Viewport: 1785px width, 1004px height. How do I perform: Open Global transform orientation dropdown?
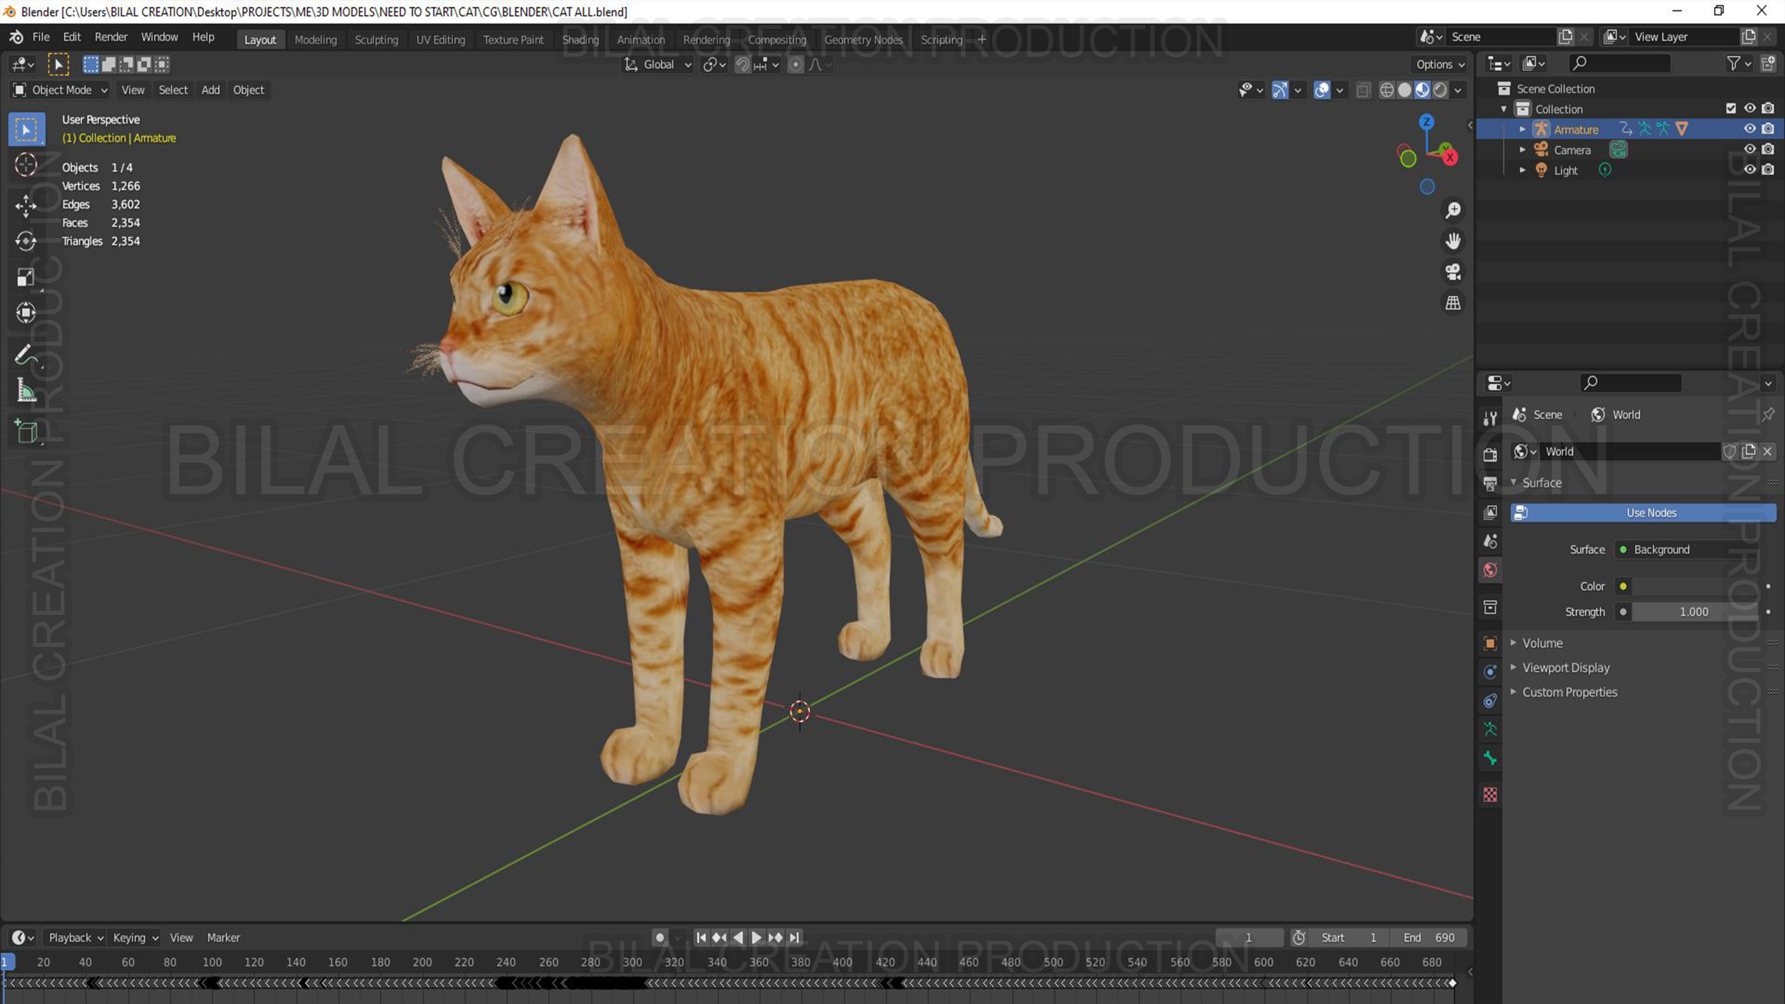[658, 65]
